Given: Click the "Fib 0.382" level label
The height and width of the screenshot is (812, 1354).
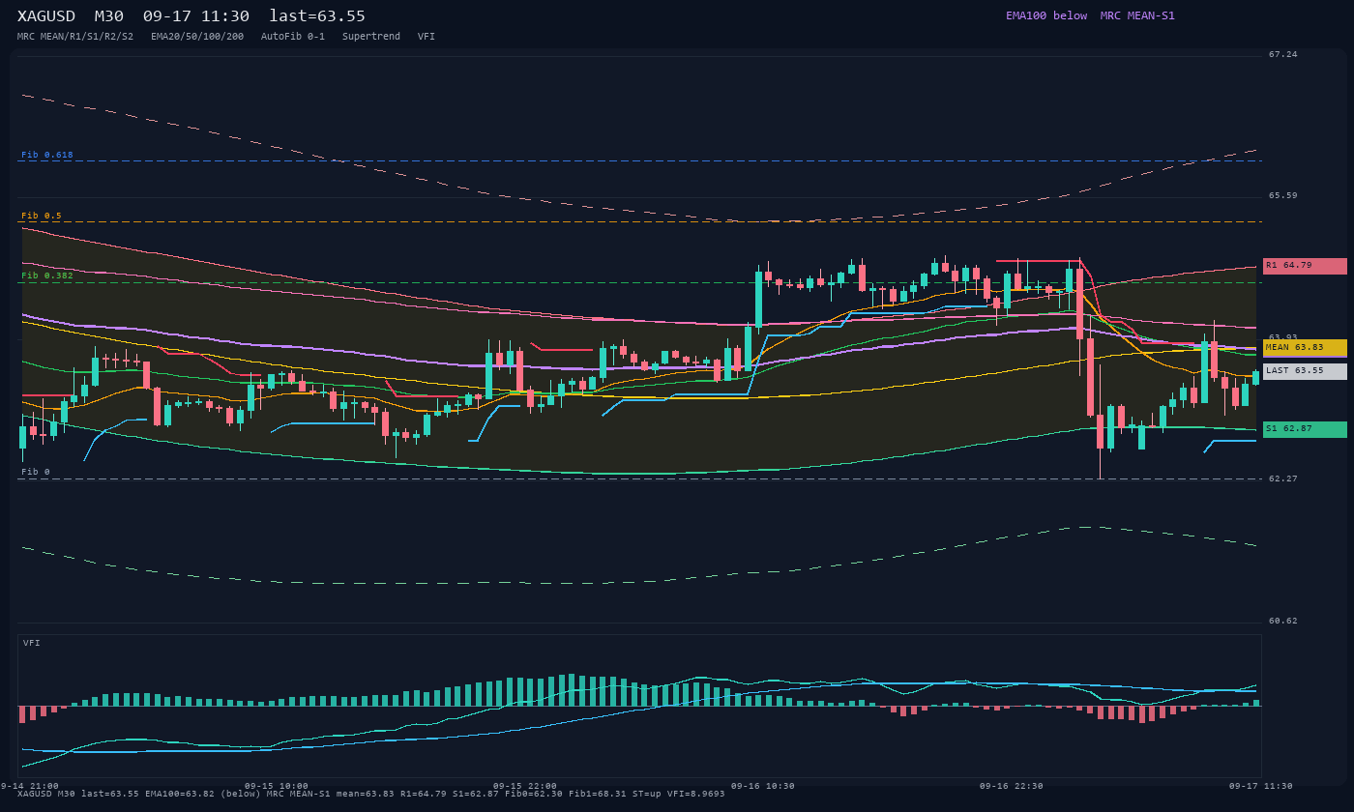Looking at the screenshot, I should tap(47, 275).
